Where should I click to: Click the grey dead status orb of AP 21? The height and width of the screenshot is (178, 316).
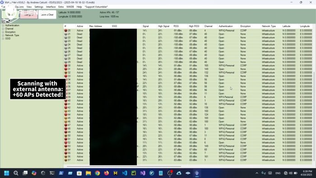(66, 34)
